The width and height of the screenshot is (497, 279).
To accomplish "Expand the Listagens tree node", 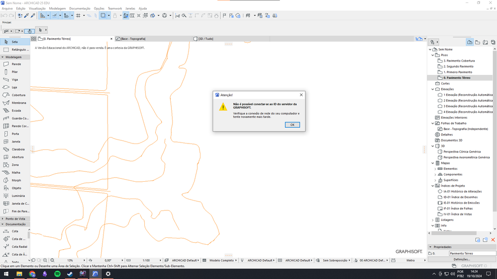I will (x=433, y=220).
